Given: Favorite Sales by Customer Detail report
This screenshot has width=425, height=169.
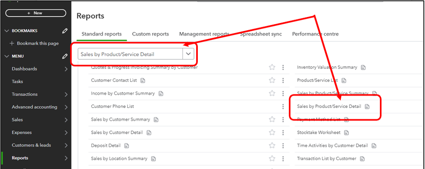Looking at the screenshot, I should [x=272, y=132].
